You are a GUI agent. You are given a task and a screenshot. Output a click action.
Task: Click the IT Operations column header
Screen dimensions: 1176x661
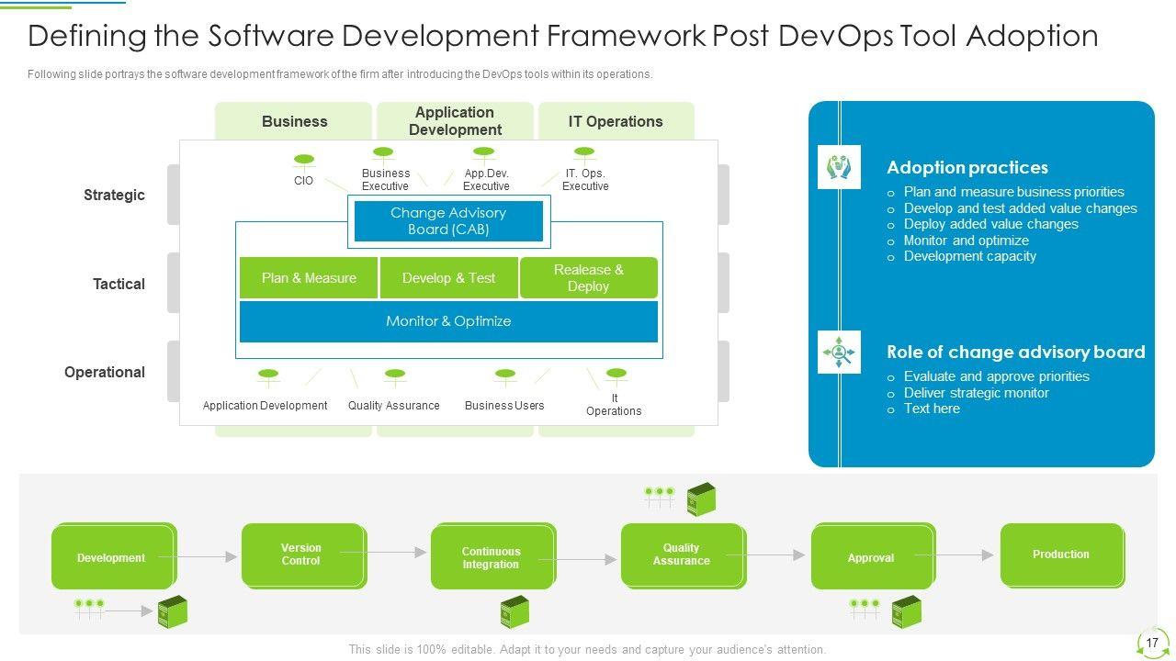pyautogui.click(x=615, y=121)
